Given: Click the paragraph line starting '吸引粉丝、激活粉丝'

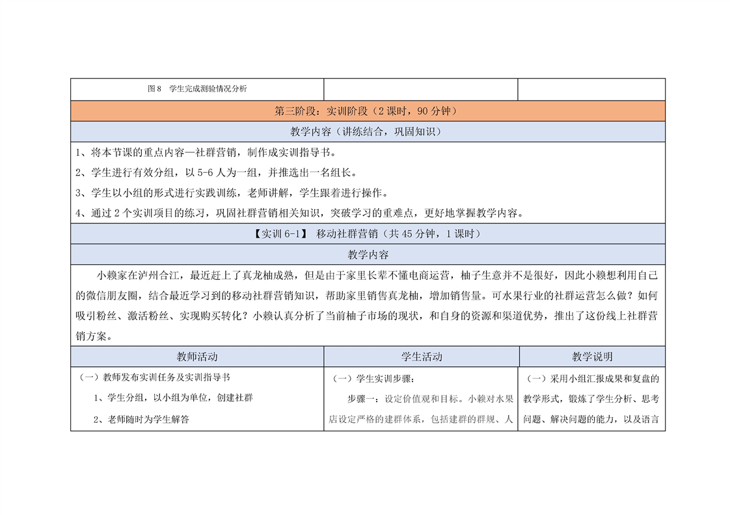Looking at the screenshot, I should (368, 316).
